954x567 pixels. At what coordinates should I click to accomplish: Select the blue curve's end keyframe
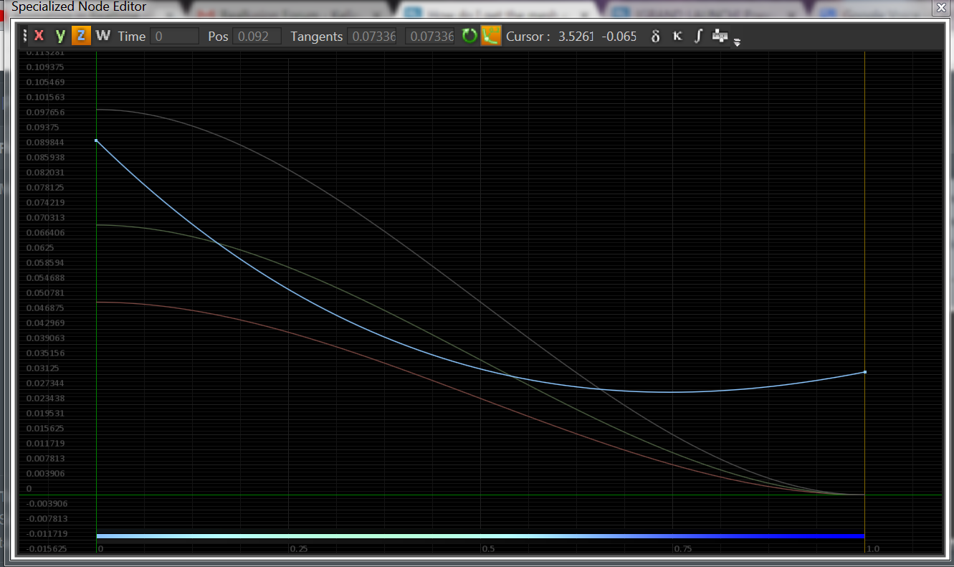click(865, 372)
